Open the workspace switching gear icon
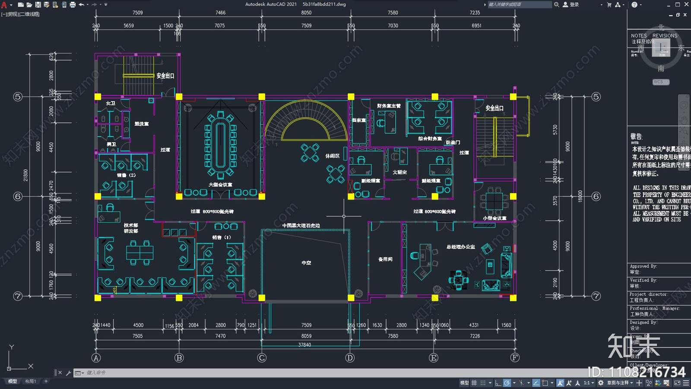This screenshot has height=389, width=691. [x=601, y=383]
